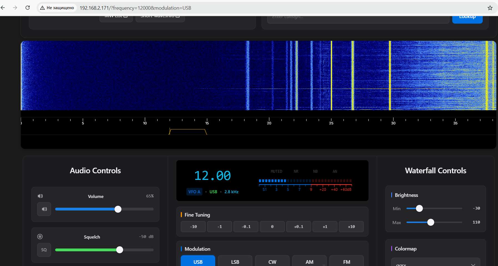
Task: Click the browser reload icon
Action: click(27, 8)
